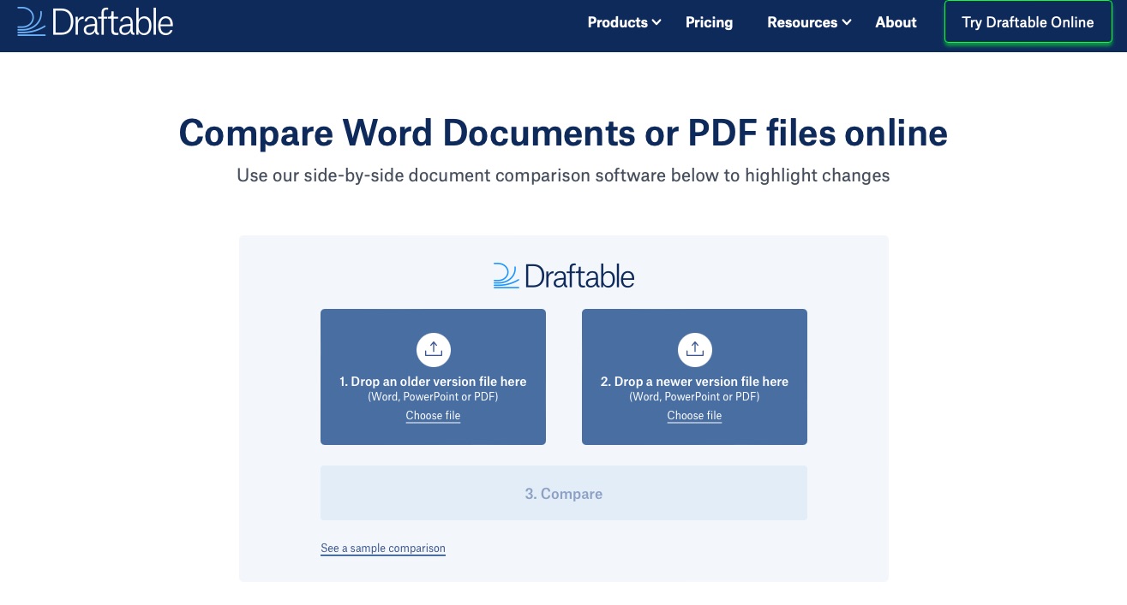Expand the Resources dropdown

tap(802, 22)
